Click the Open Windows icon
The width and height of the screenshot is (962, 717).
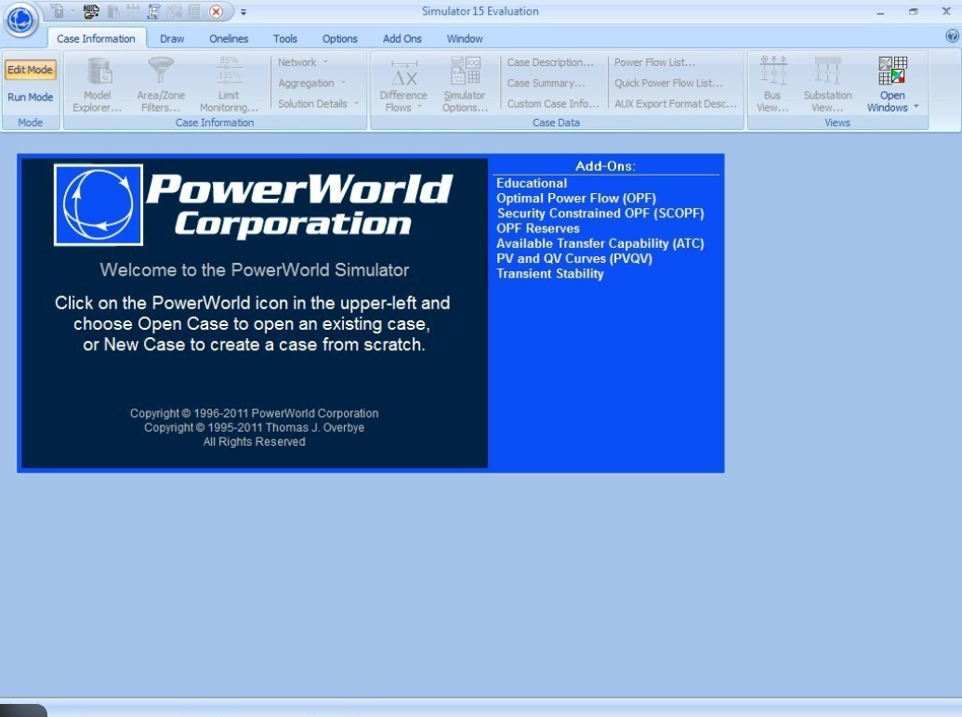[x=892, y=72]
